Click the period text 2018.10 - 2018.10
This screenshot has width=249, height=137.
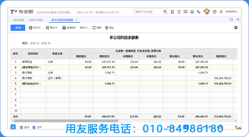click(x=40, y=43)
